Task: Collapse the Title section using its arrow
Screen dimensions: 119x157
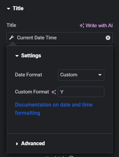Action: 8,9
